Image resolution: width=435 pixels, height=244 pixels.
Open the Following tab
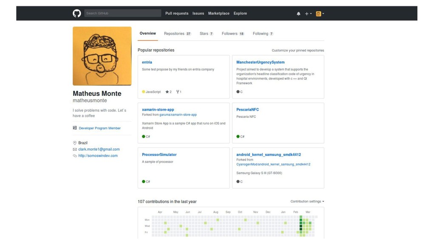(263, 33)
